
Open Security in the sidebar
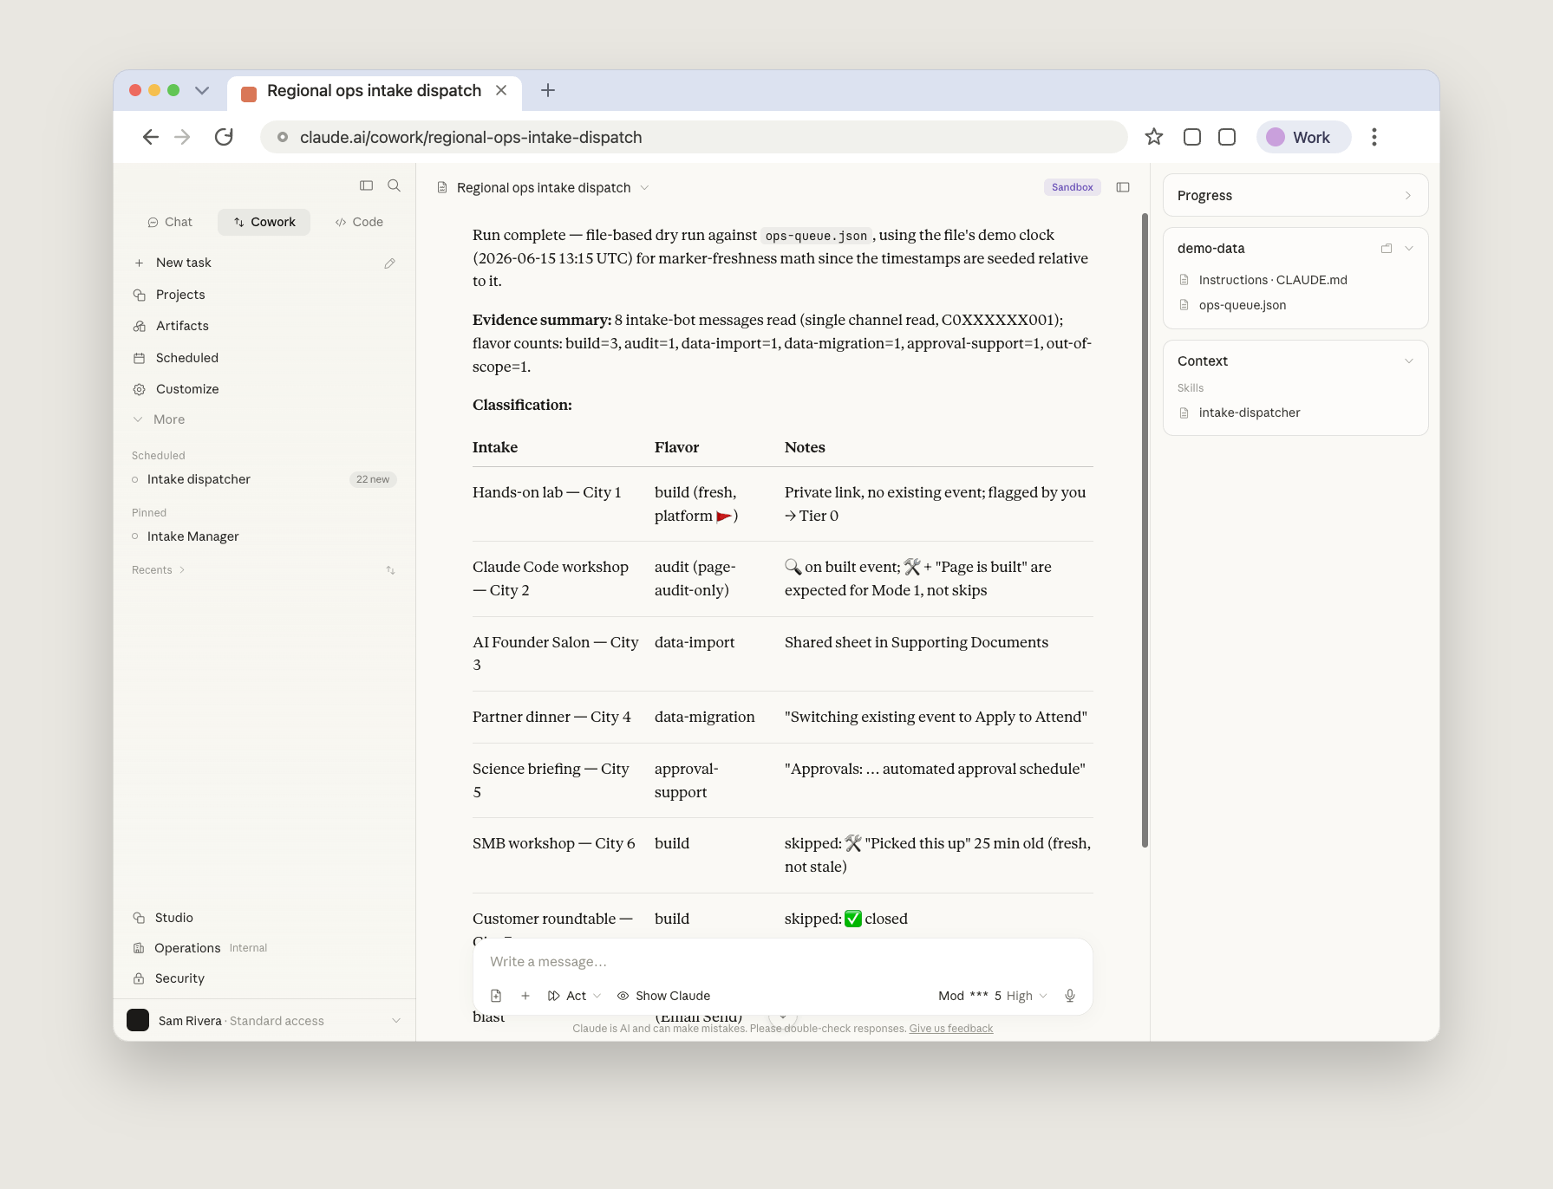[x=179, y=978]
